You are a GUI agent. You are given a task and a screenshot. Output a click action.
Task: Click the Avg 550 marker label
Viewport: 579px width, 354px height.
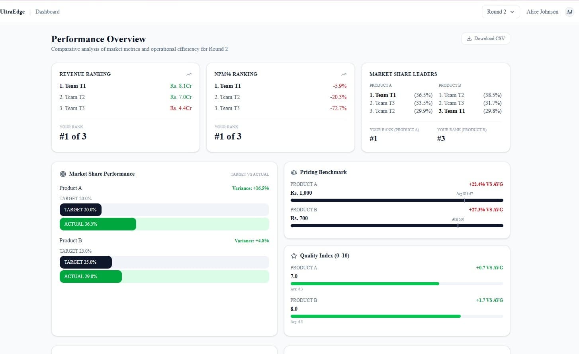tap(458, 219)
